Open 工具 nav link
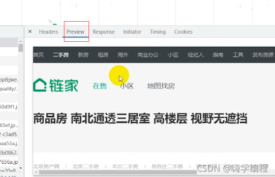This screenshot has height=177, width=275. click(238, 55)
